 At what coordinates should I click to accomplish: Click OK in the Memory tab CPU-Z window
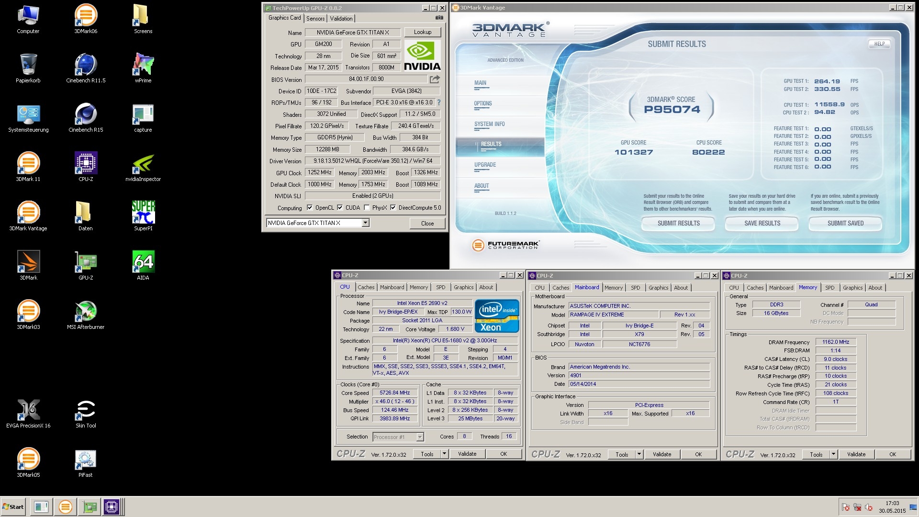coord(893,454)
